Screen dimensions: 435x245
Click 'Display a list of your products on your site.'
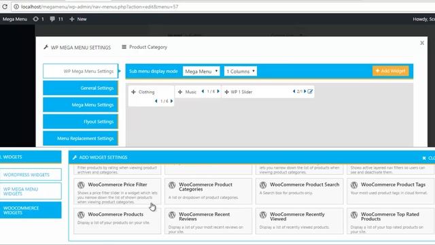(114, 223)
